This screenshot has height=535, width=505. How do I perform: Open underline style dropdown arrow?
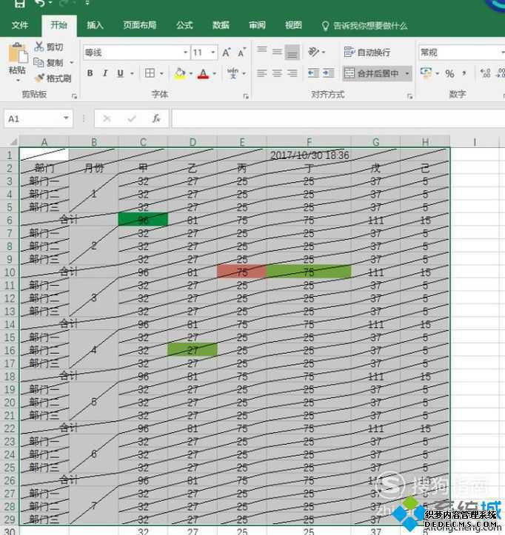pos(132,73)
